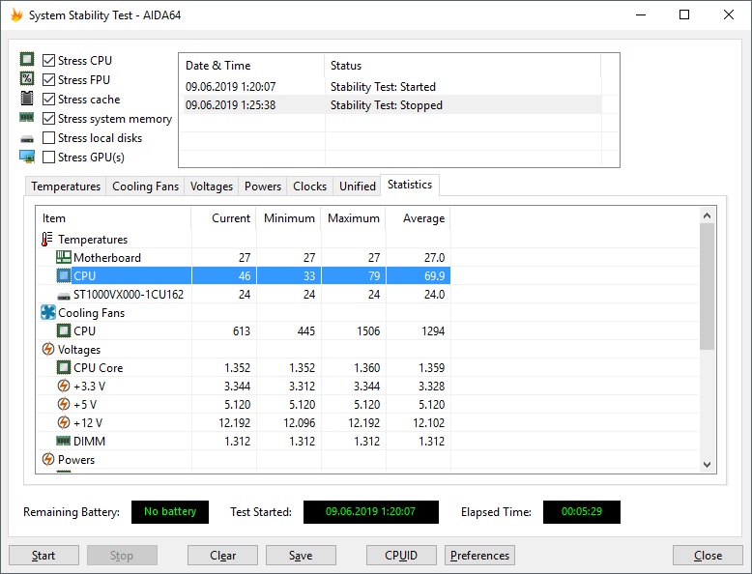The width and height of the screenshot is (752, 574).
Task: Click the Test Started 09.06.2019 1:20:07 display
Action: point(371,511)
